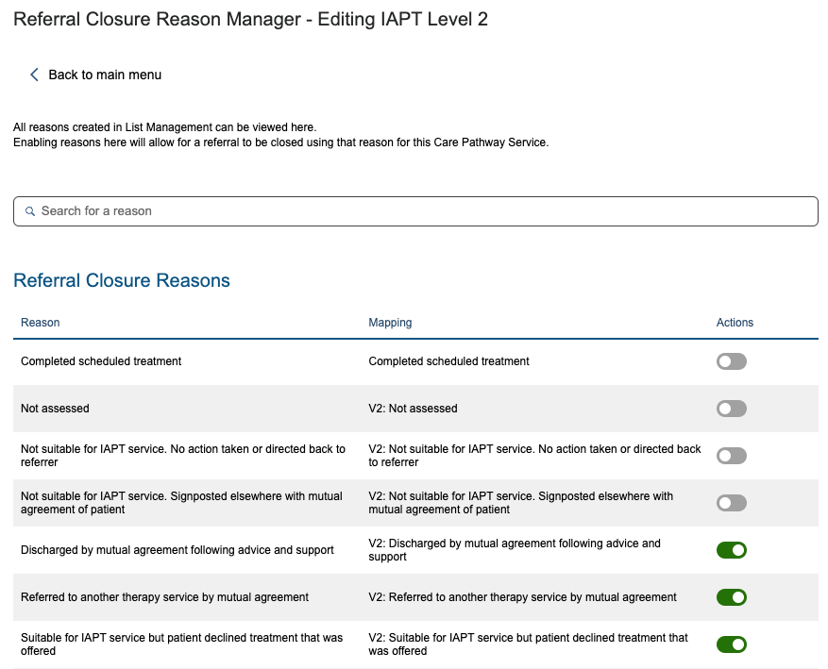
Task: Click 'V2: Referred to another therapy service' mapping
Action: pos(522,597)
